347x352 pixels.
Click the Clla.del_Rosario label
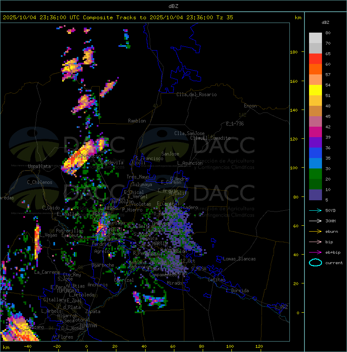(196, 94)
